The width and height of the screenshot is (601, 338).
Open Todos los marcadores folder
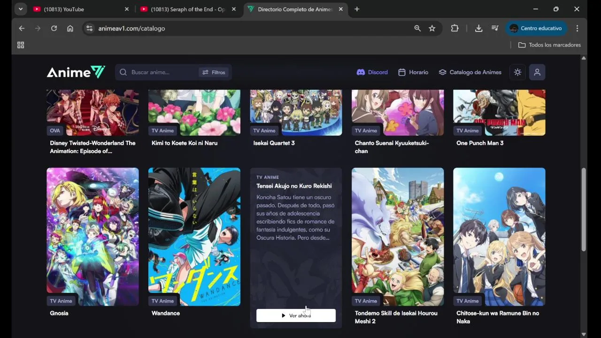click(x=549, y=45)
